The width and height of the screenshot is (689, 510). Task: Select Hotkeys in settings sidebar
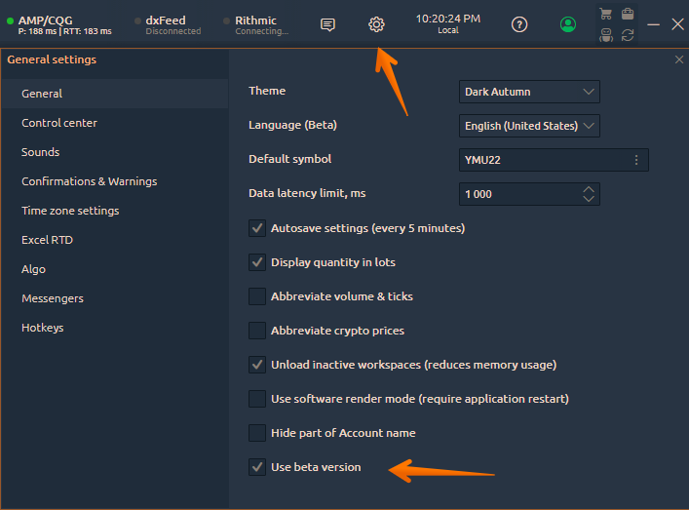point(43,328)
